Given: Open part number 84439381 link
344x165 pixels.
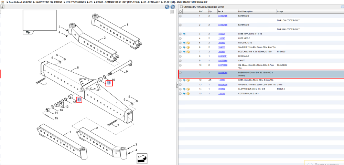Looking at the screenshot, I should point(223,56).
